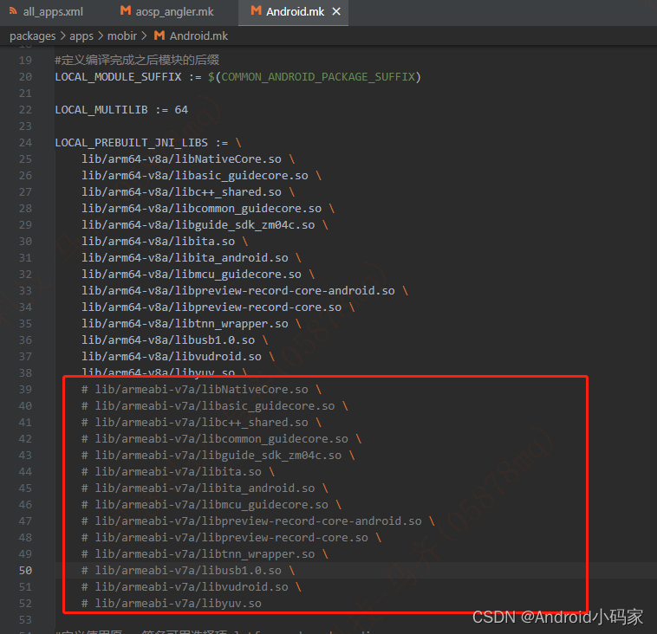Click commented armeabi-v7a libasic_guidecore.so line
657x634 pixels.
coord(215,405)
